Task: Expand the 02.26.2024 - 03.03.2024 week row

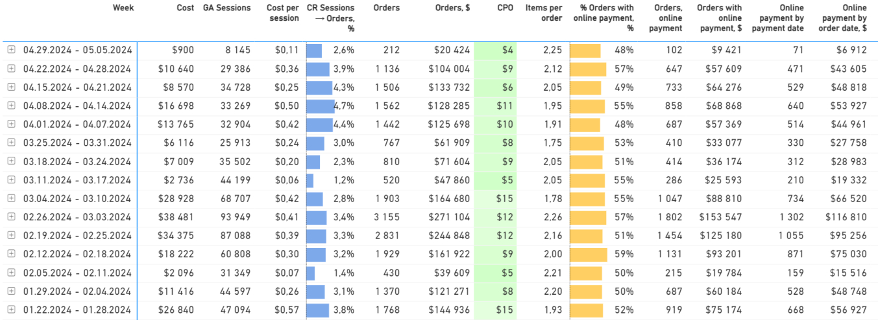Action: point(11,217)
